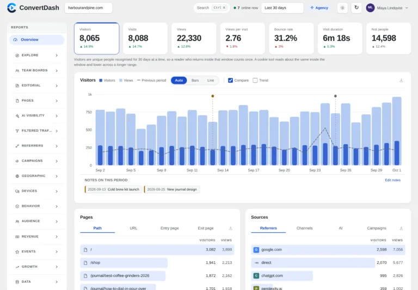Switch chart mode to Bars

195,80
